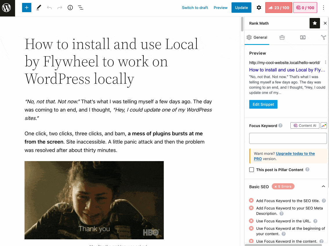Image resolution: width=329 pixels, height=246 pixels.
Task: Switch to the General tab
Action: [257, 37]
